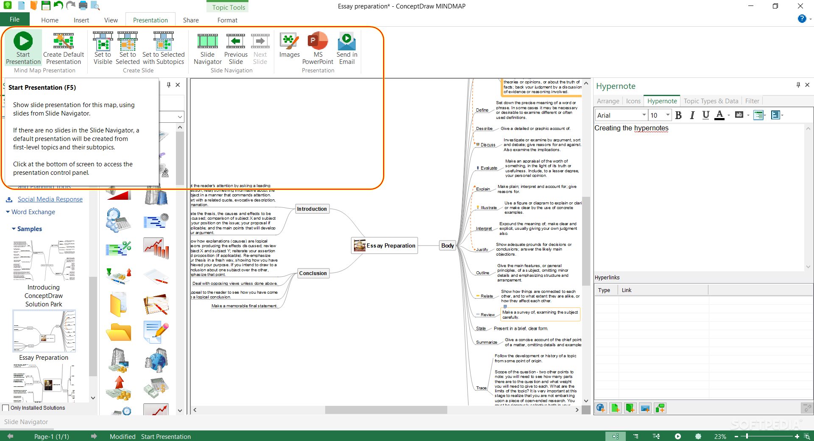Click the Start Presentation play icon
The image size is (814, 441).
point(23,41)
